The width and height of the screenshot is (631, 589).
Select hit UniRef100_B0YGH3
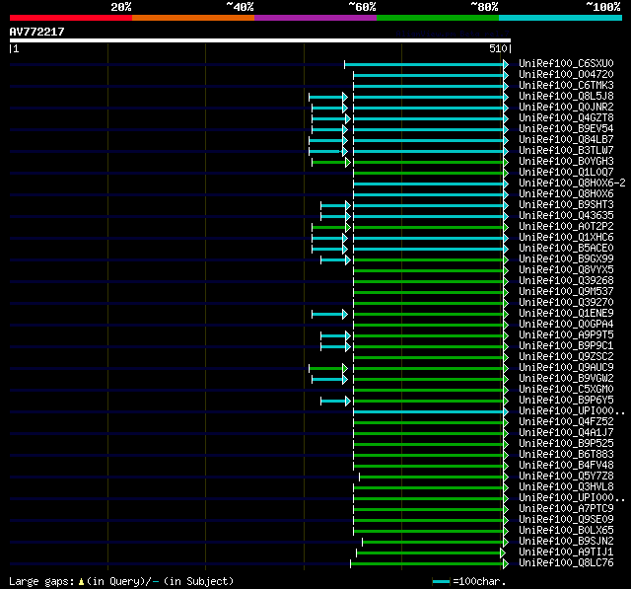click(566, 162)
